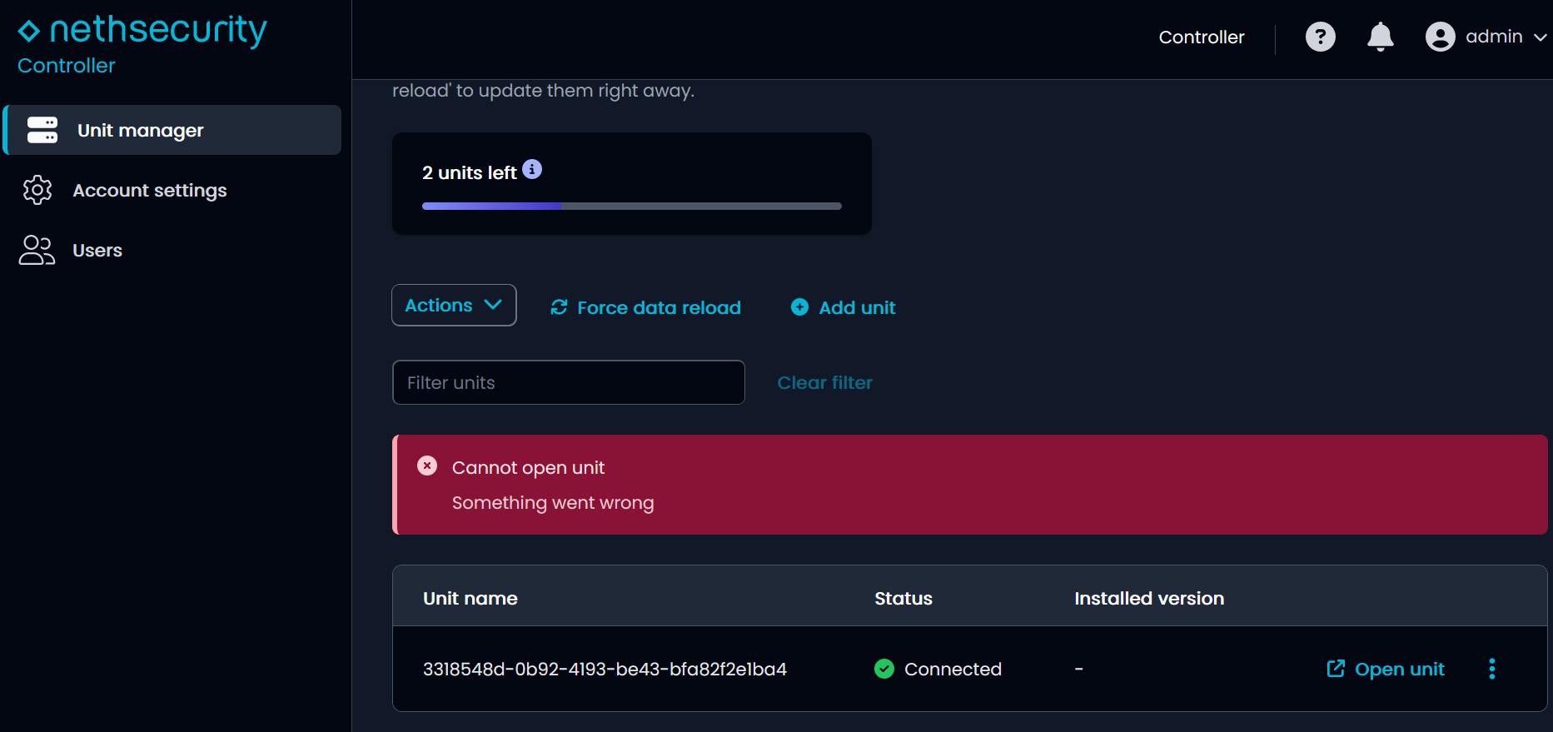Image resolution: width=1553 pixels, height=732 pixels.
Task: Click the Clear filter link
Action: [x=824, y=382]
